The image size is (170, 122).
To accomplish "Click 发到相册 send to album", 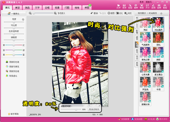I will click(x=137, y=119).
